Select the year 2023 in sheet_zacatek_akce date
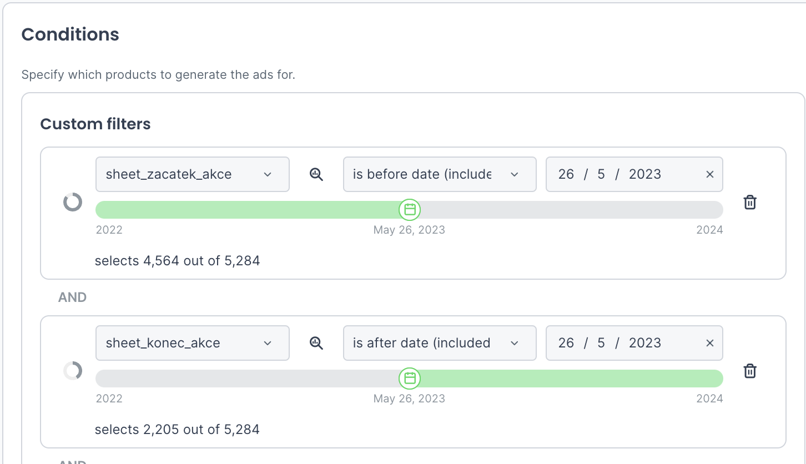Screen dimensions: 806x464 point(644,174)
